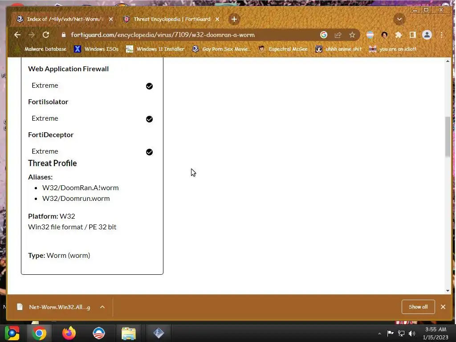Viewport: 456px width, 342px height.
Task: Toggle the Chrome side panel
Action: pyautogui.click(x=413, y=35)
